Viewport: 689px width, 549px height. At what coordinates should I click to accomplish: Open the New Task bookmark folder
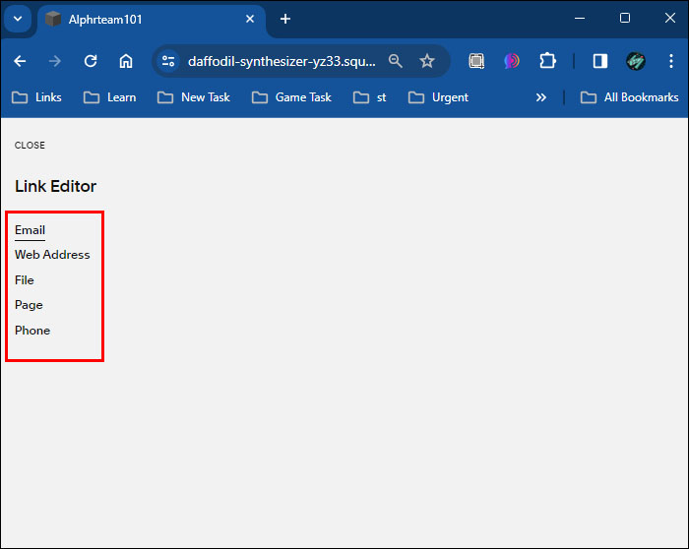193,97
